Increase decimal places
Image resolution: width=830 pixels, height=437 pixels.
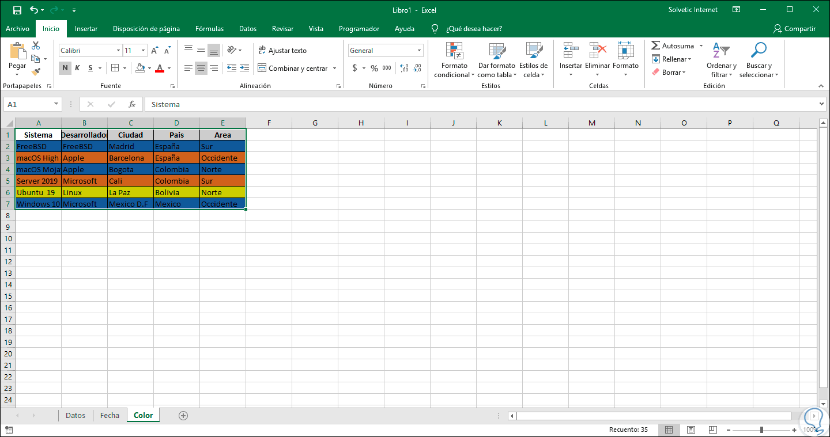pyautogui.click(x=404, y=68)
